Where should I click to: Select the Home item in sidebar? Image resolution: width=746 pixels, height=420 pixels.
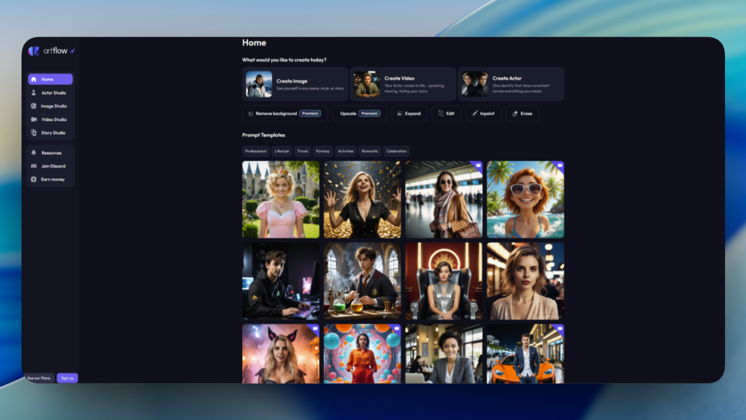(x=50, y=79)
